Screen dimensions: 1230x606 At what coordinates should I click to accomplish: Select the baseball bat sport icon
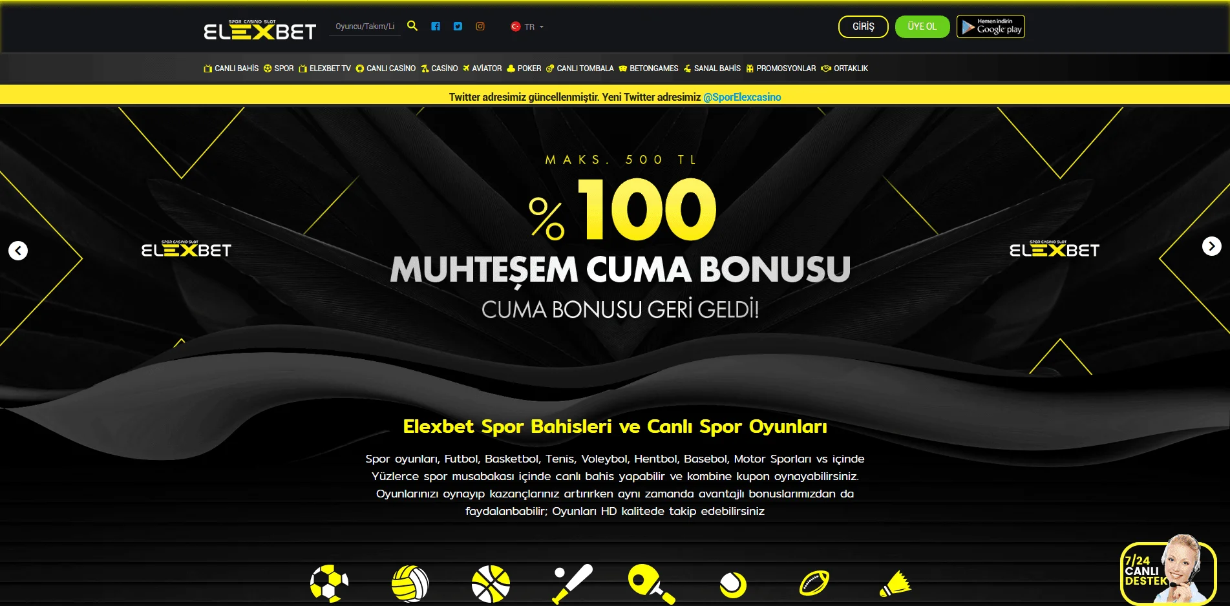pyautogui.click(x=572, y=584)
